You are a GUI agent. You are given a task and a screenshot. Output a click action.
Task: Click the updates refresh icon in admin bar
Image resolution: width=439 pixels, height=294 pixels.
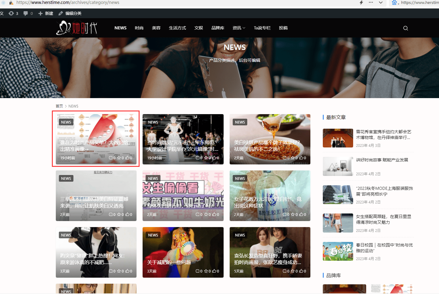tap(11, 13)
